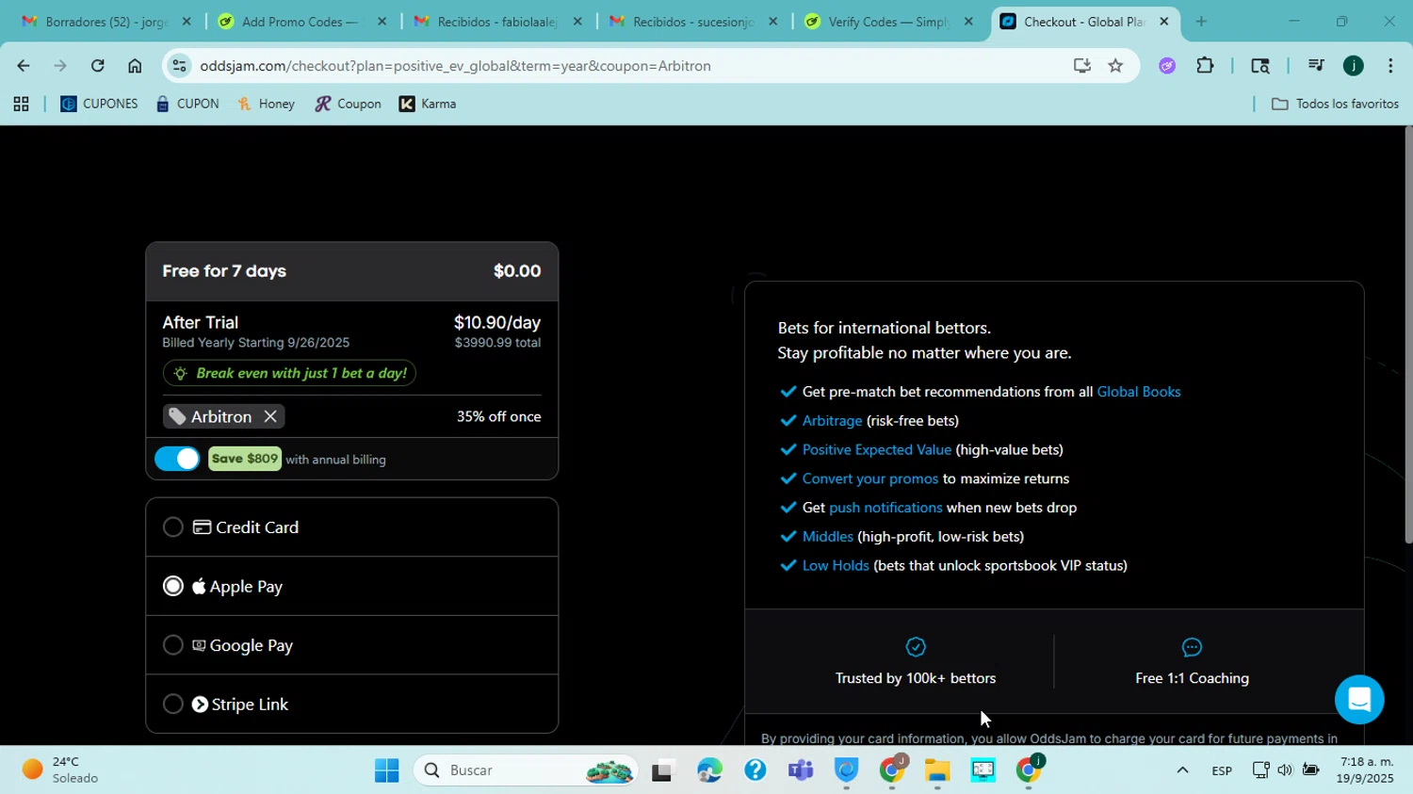Click the Trusted by 100k+ bettors checkmark icon

tap(916, 647)
